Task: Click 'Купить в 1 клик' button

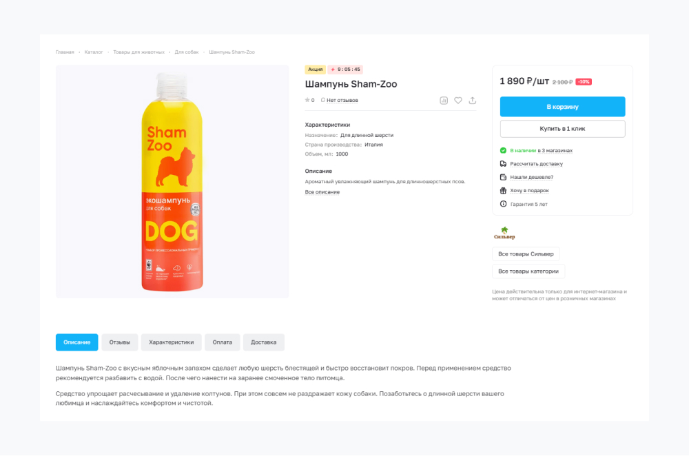Action: tap(562, 129)
